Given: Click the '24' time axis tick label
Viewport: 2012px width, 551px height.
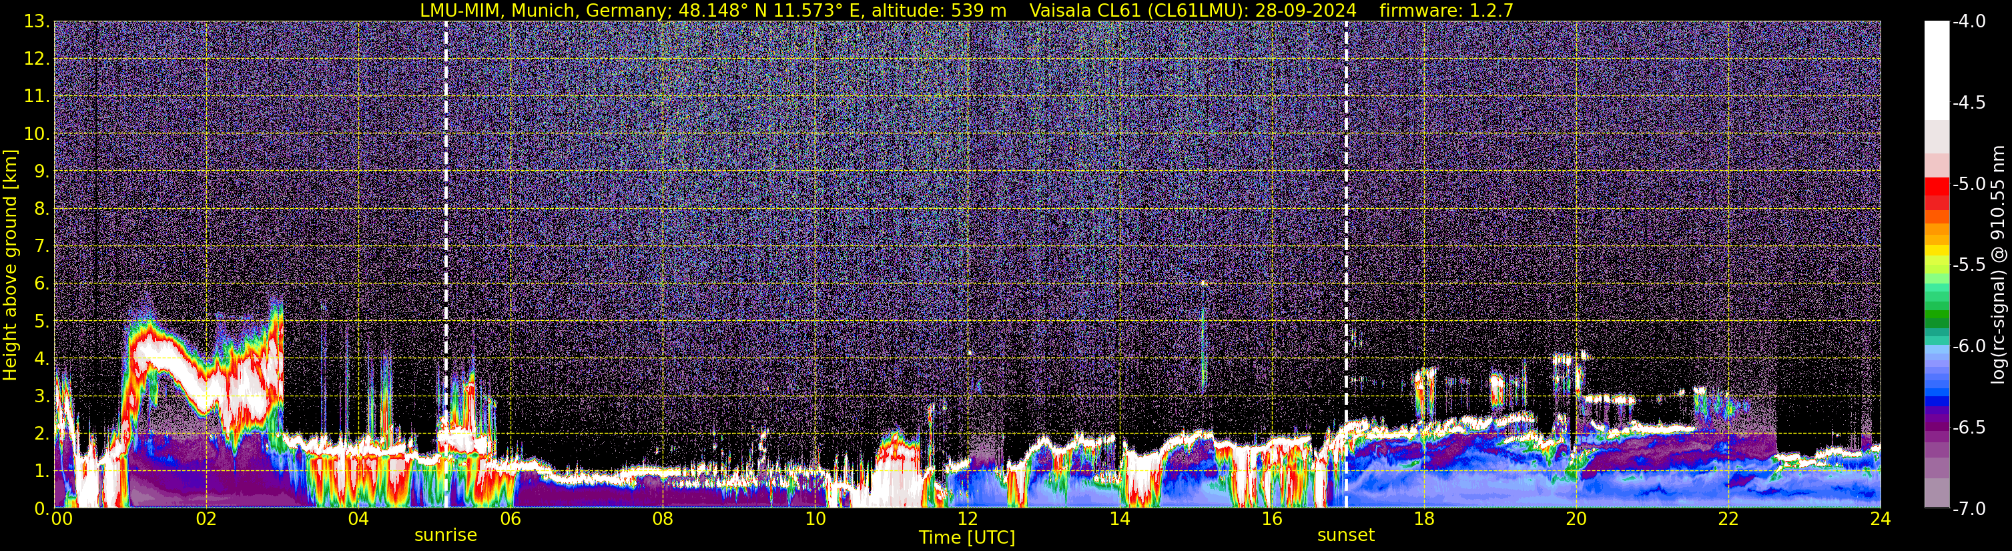Looking at the screenshot, I should [1881, 518].
